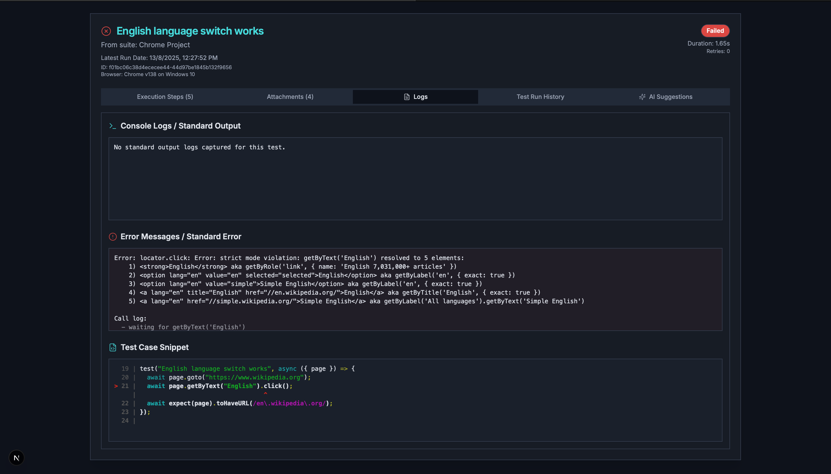The width and height of the screenshot is (831, 474).
Task: Click the No standard output logs captured message
Action: coord(199,147)
